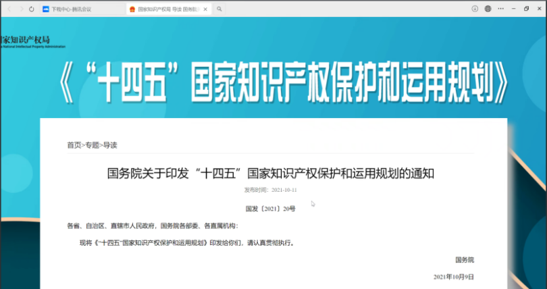The image size is (547, 289).
Task: Click the Tencent Meeting tab favicon
Action: pos(46,9)
